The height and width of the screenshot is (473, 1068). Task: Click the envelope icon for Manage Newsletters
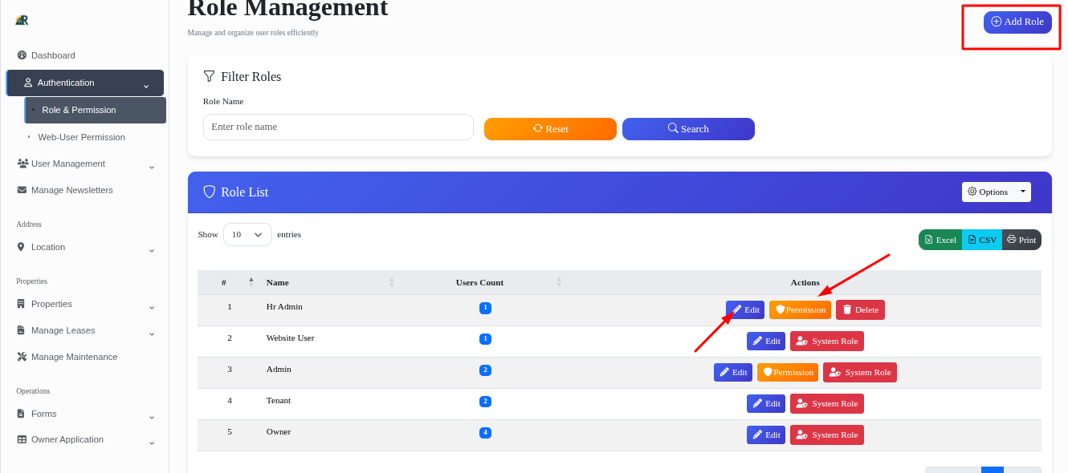click(21, 190)
